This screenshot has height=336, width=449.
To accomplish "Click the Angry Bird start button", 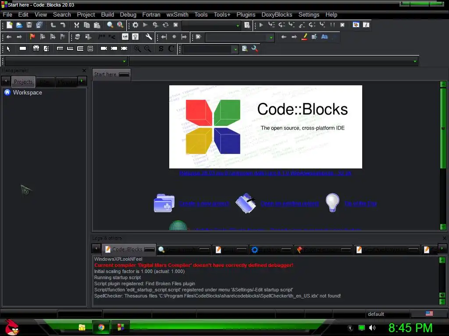I will [x=12, y=327].
